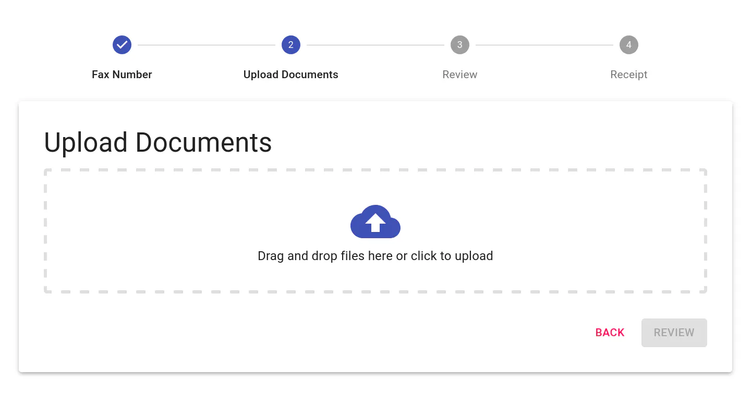Open the Review step label in stepper
The width and height of the screenshot is (751, 405).
(460, 75)
